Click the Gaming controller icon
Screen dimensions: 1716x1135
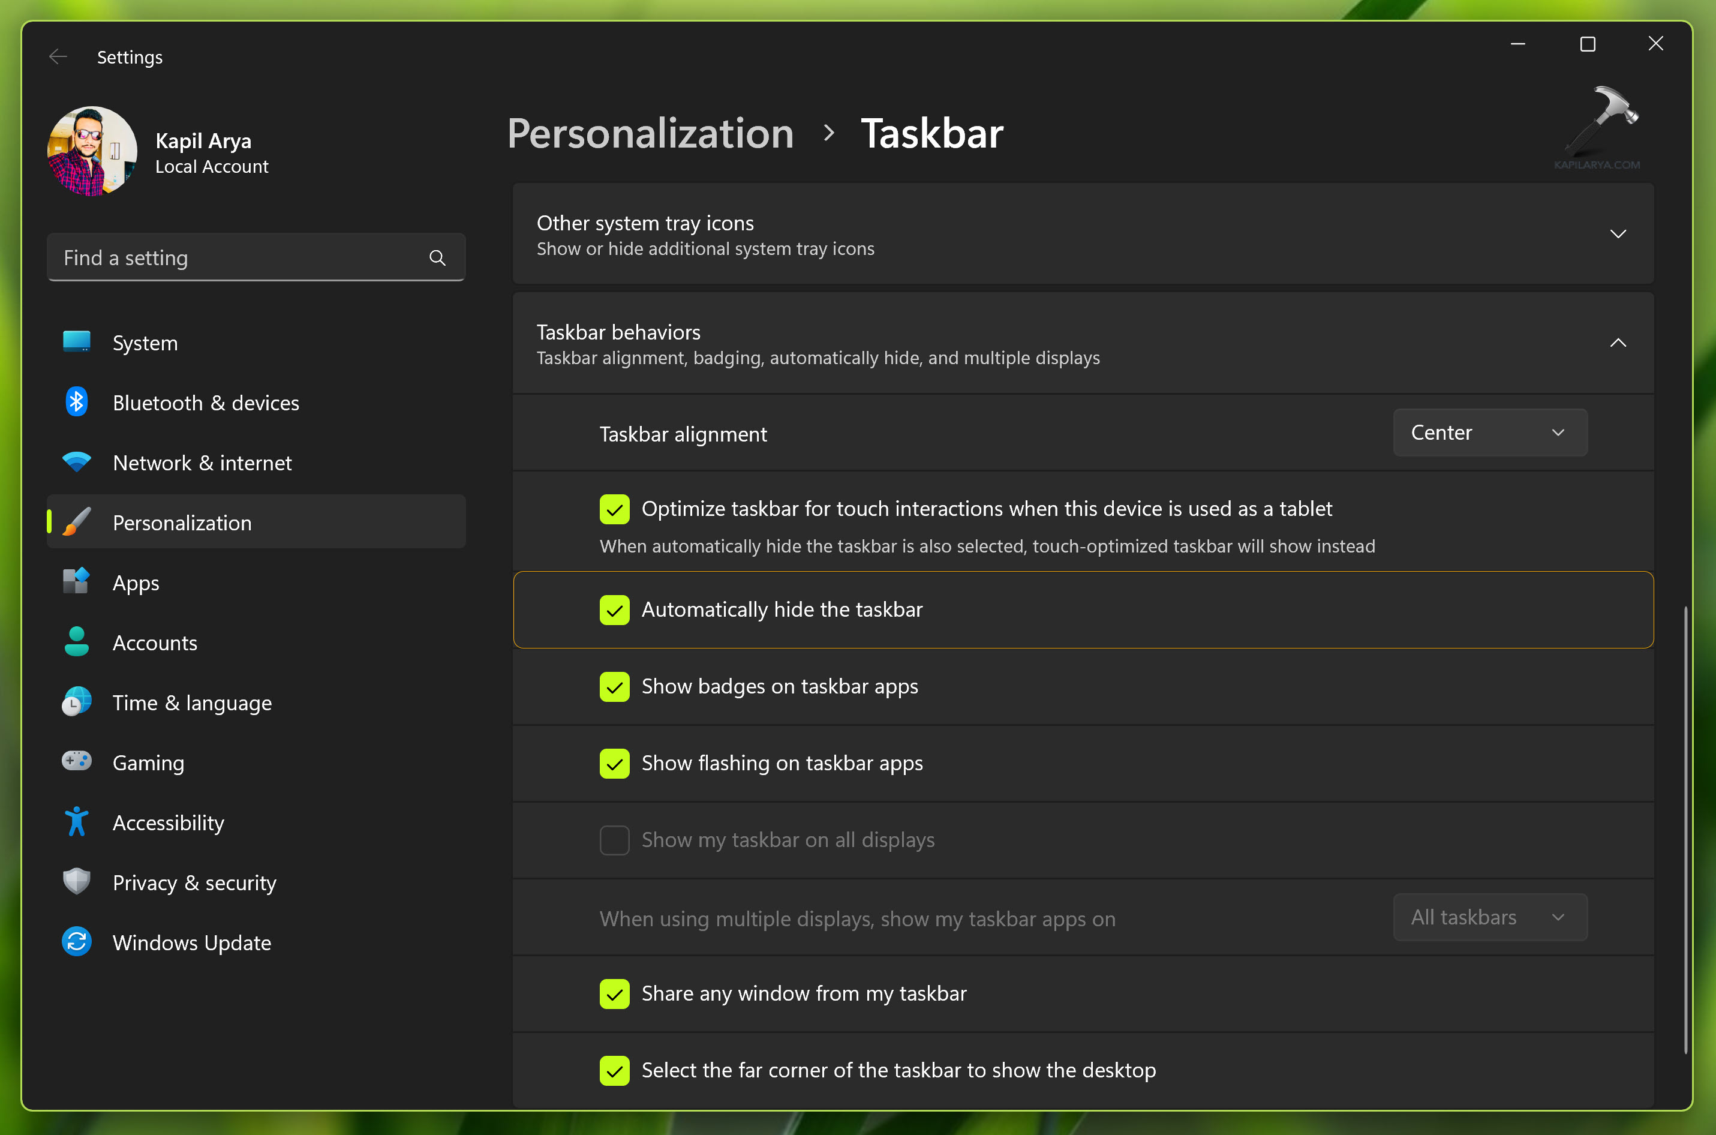tap(77, 761)
